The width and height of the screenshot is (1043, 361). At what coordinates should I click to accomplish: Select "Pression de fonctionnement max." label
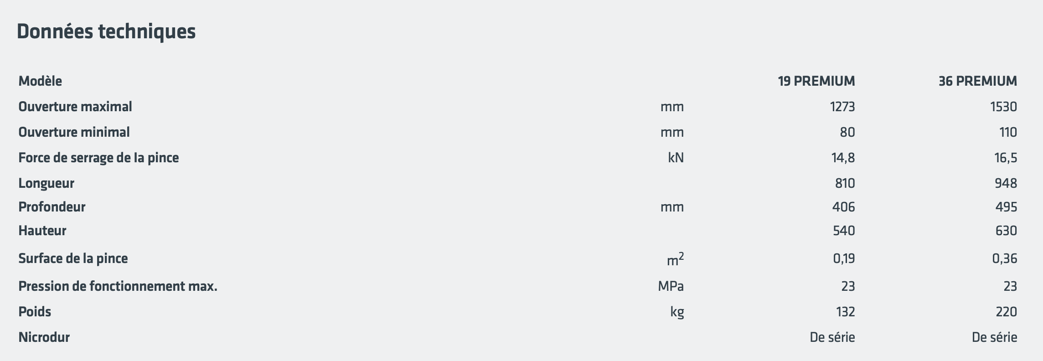(118, 286)
